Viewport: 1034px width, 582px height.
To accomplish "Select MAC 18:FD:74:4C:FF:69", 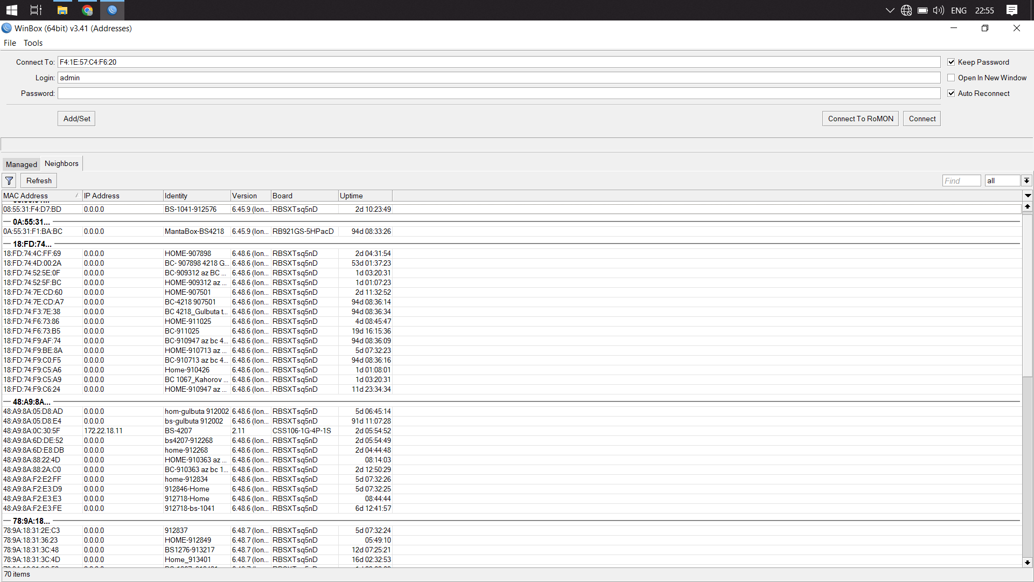I will tap(32, 253).
